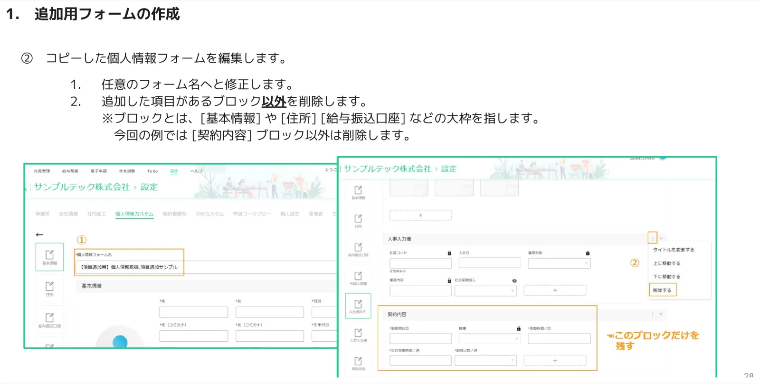
Task: Open 入社資料そ… section from sidebar
Action: pyautogui.click(x=358, y=306)
